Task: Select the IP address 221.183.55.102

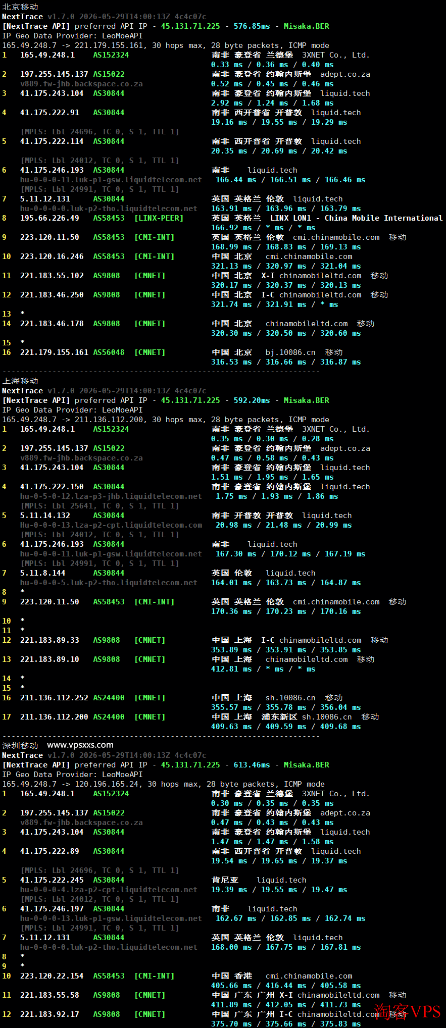Action: coord(52,276)
